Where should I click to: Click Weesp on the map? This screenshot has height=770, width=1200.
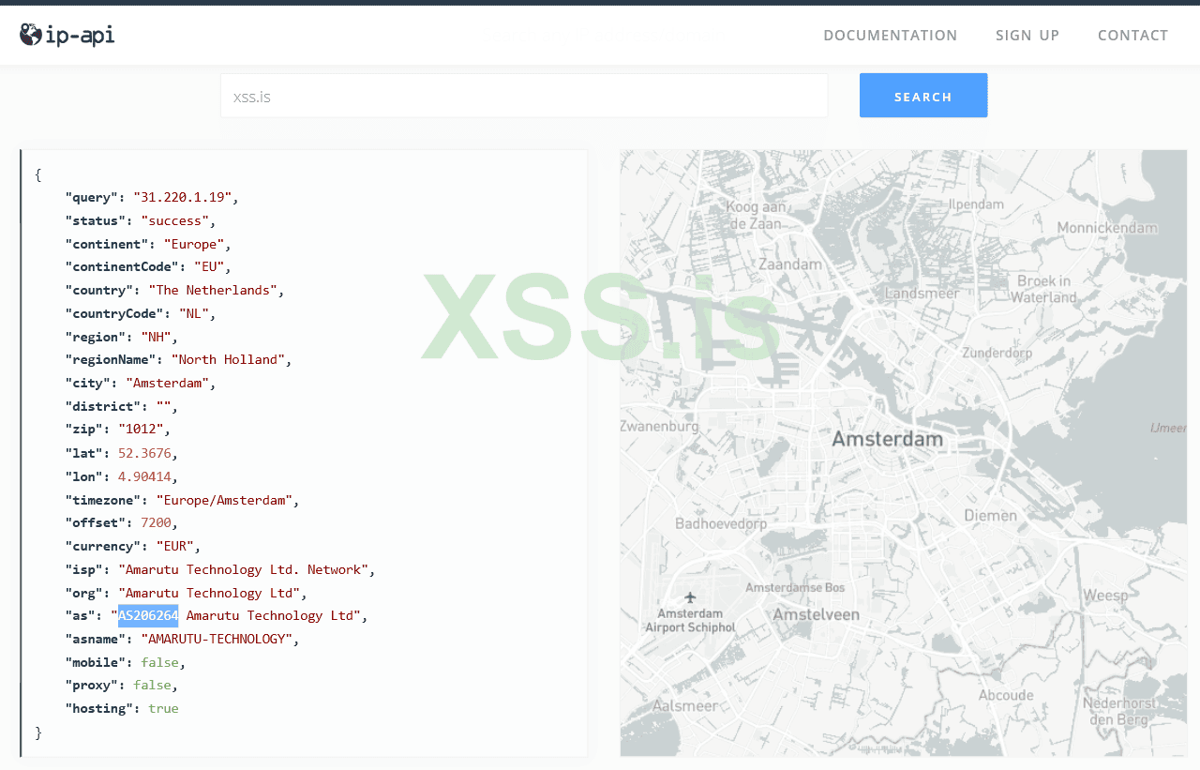click(x=1107, y=596)
